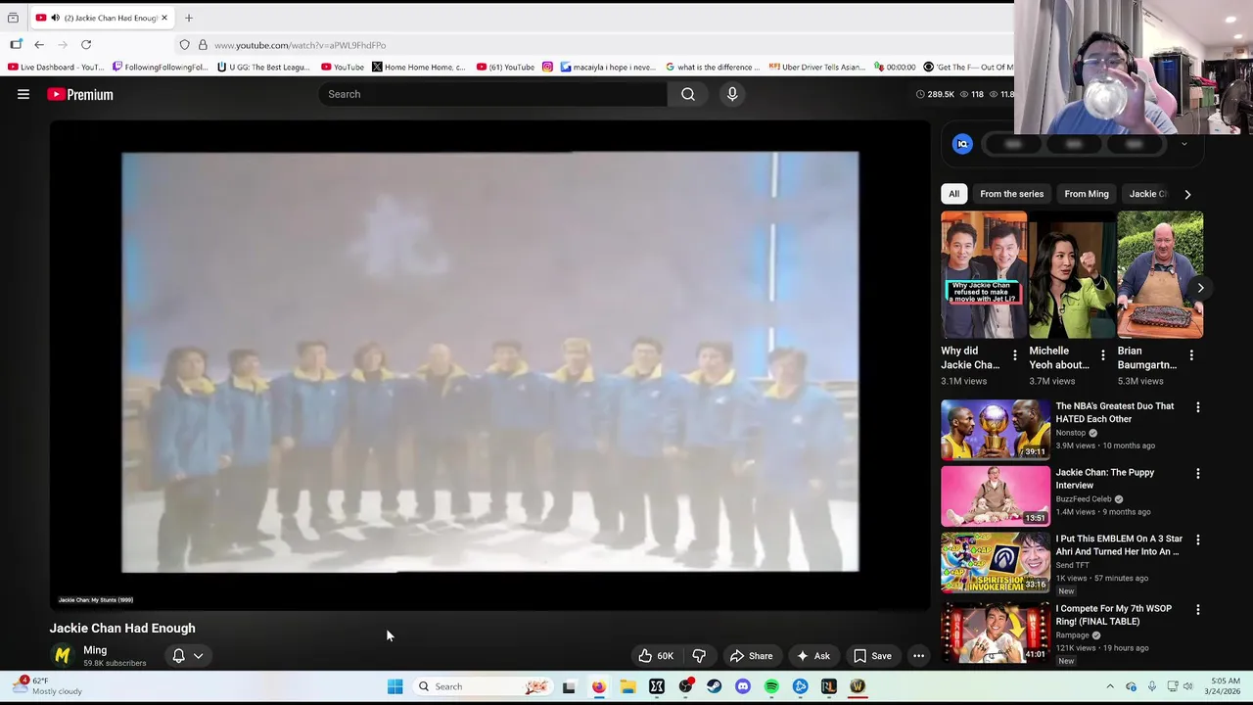Viewport: 1253px width, 705px height.
Task: Show hidden system tray icons chevron
Action: [x=1109, y=686]
